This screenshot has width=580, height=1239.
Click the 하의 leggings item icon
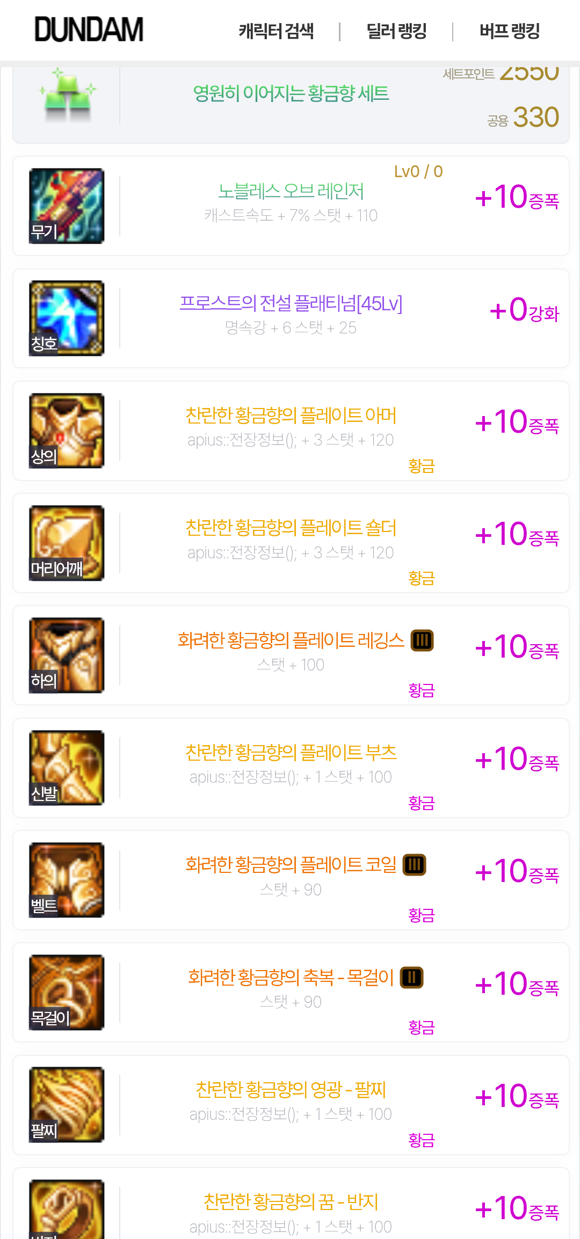click(x=67, y=655)
